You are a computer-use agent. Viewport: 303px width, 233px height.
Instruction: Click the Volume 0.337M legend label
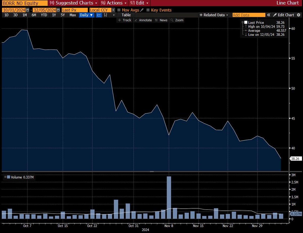[x=22, y=177]
